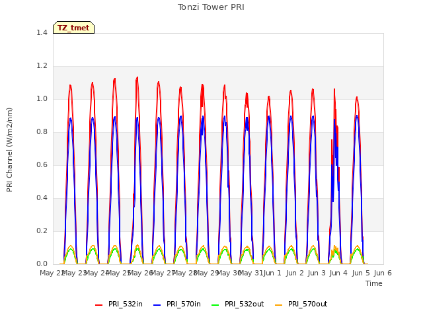Click the Jun 5 x-axis tick label
Viewport: 423px width, 317px height.
[361, 273]
